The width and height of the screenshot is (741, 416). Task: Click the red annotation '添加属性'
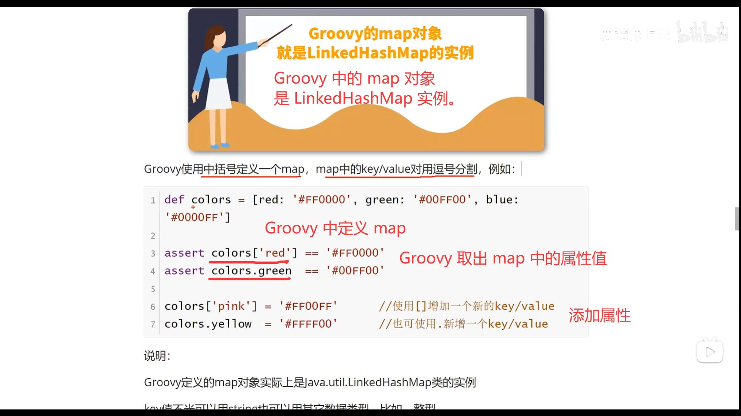click(599, 315)
